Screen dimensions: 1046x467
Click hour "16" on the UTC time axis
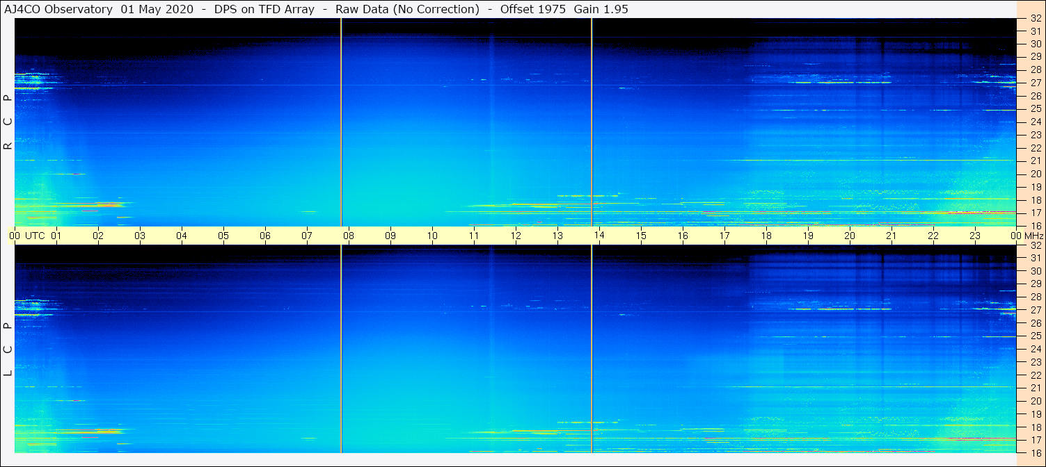(683, 236)
